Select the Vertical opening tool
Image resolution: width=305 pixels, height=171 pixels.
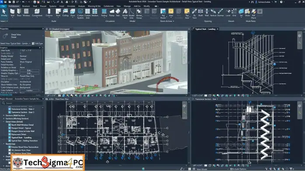[213, 13]
